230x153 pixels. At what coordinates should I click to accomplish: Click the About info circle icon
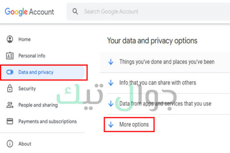10,144
